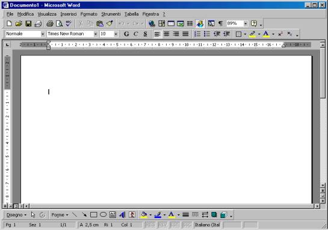
Task: Toggle bold with the G button
Action: coord(126,34)
